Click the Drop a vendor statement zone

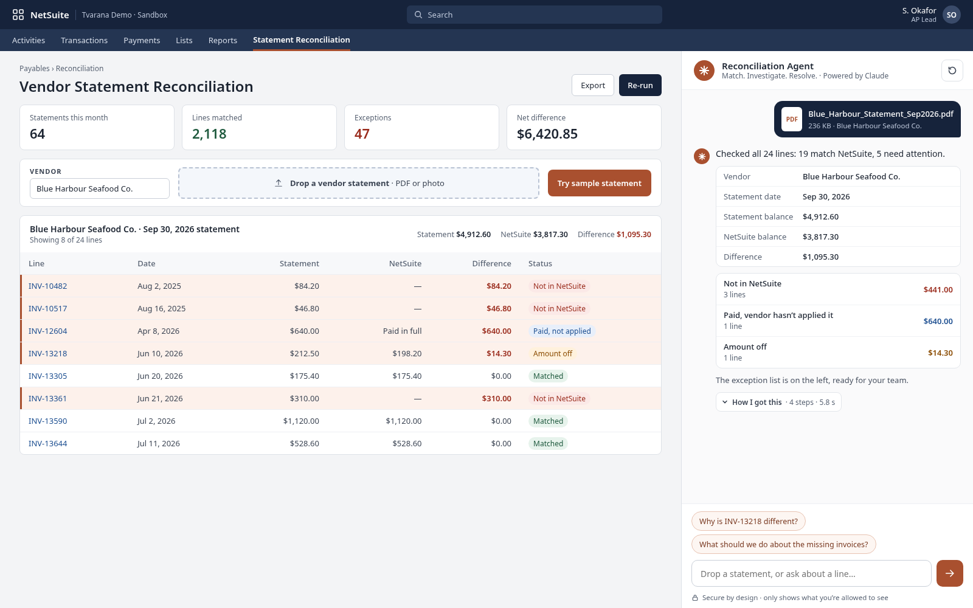pos(359,183)
